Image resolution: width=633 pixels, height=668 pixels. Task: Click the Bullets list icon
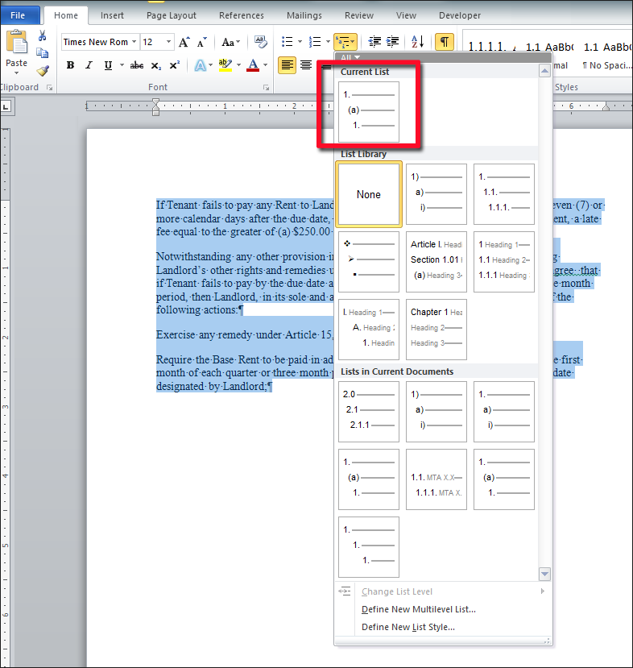click(288, 42)
